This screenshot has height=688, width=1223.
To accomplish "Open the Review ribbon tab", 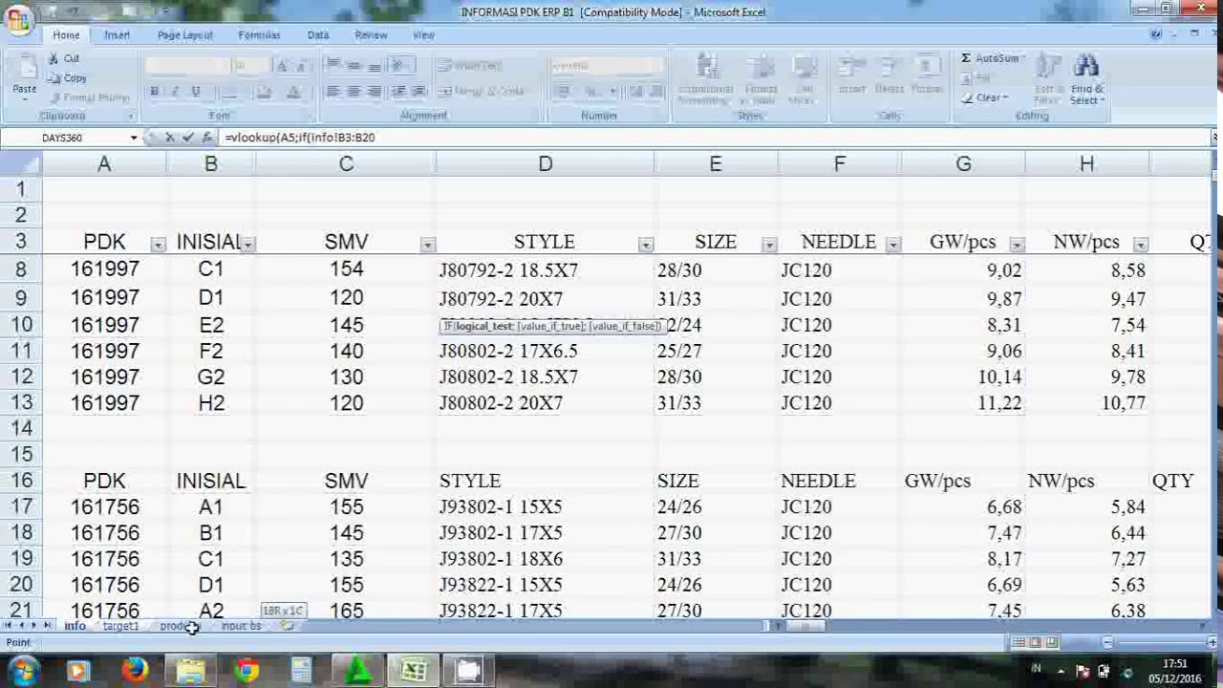I will point(371,34).
